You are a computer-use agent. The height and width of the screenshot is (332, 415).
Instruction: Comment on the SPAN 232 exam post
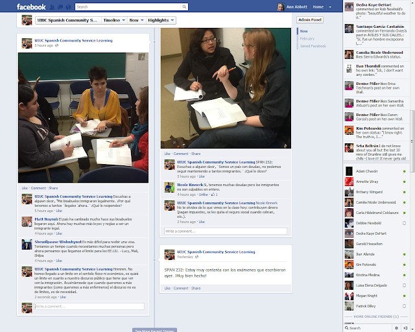(x=181, y=289)
